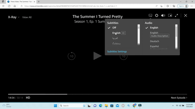The image size is (195, 109).
Task: Mute the volume speaker icon
Action: 163,15
